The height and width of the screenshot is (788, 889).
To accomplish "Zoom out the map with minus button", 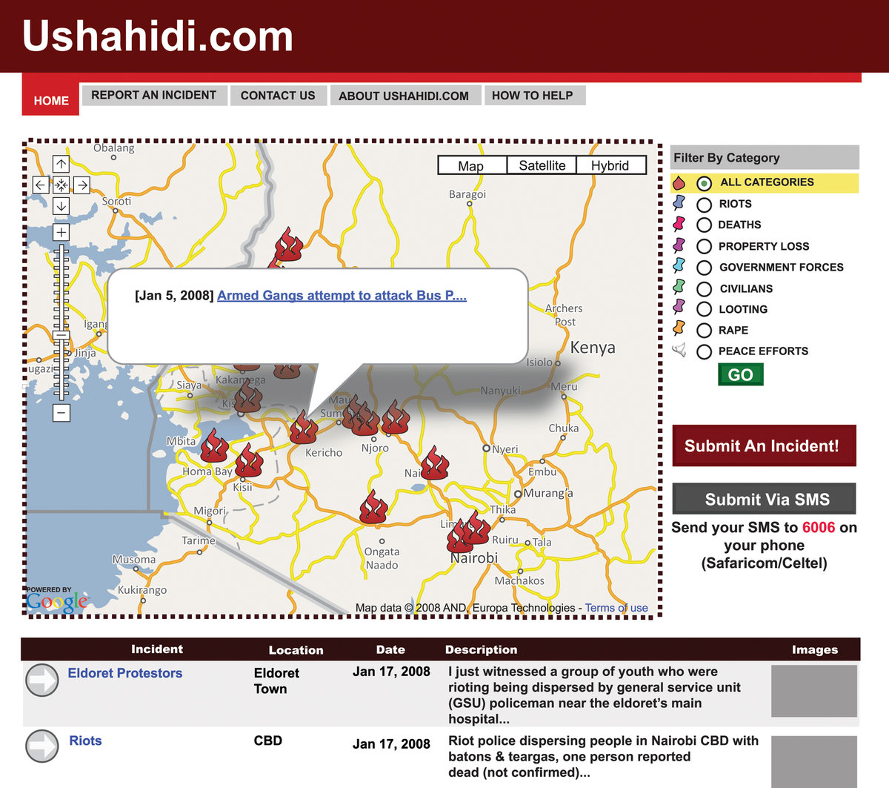I will click(61, 412).
